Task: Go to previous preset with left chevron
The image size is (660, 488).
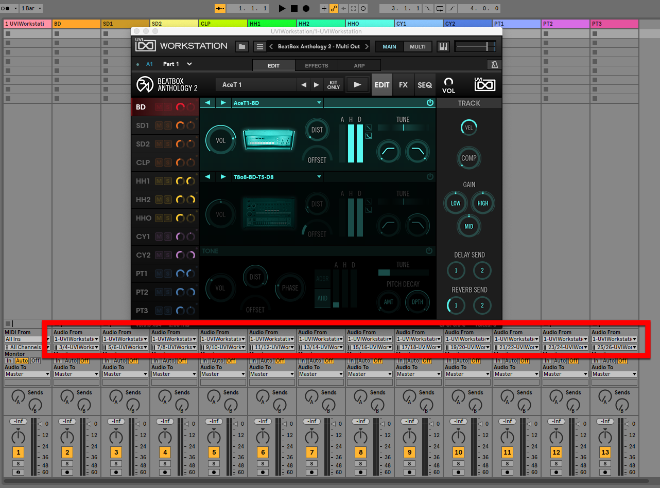Action: click(271, 46)
